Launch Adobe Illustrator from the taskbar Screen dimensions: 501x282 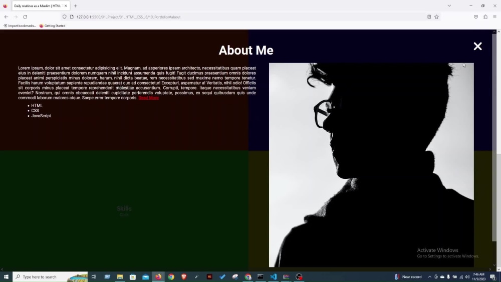pos(209,276)
